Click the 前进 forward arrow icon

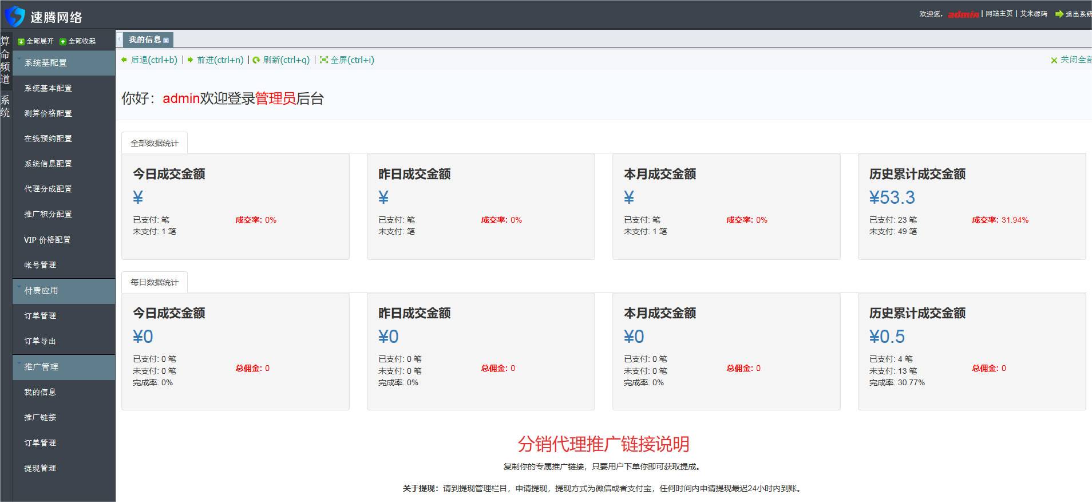191,60
